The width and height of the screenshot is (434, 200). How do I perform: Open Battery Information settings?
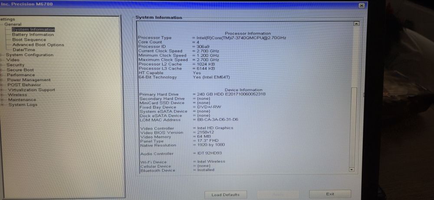[33, 35]
